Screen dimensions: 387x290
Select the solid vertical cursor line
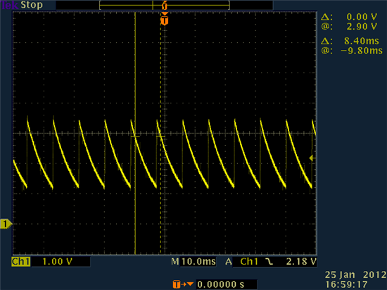[135, 133]
